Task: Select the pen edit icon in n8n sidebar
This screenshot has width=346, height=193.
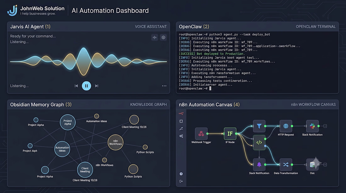Action: tap(181, 129)
